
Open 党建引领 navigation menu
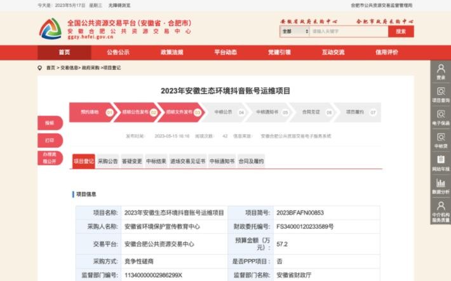279,52
